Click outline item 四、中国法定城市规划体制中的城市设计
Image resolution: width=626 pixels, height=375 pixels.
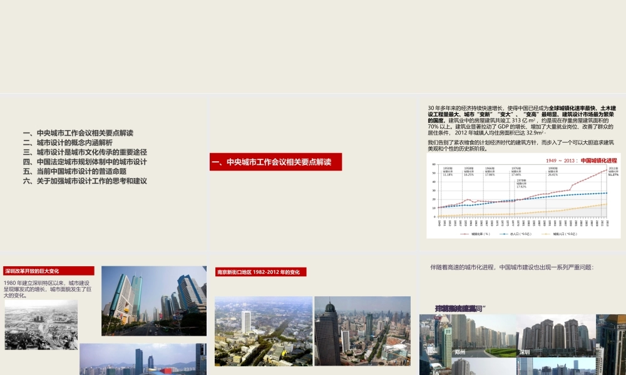pyautogui.click(x=85, y=162)
